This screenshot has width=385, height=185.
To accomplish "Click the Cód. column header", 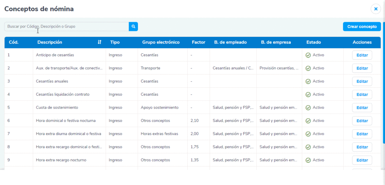I will click(x=14, y=42).
